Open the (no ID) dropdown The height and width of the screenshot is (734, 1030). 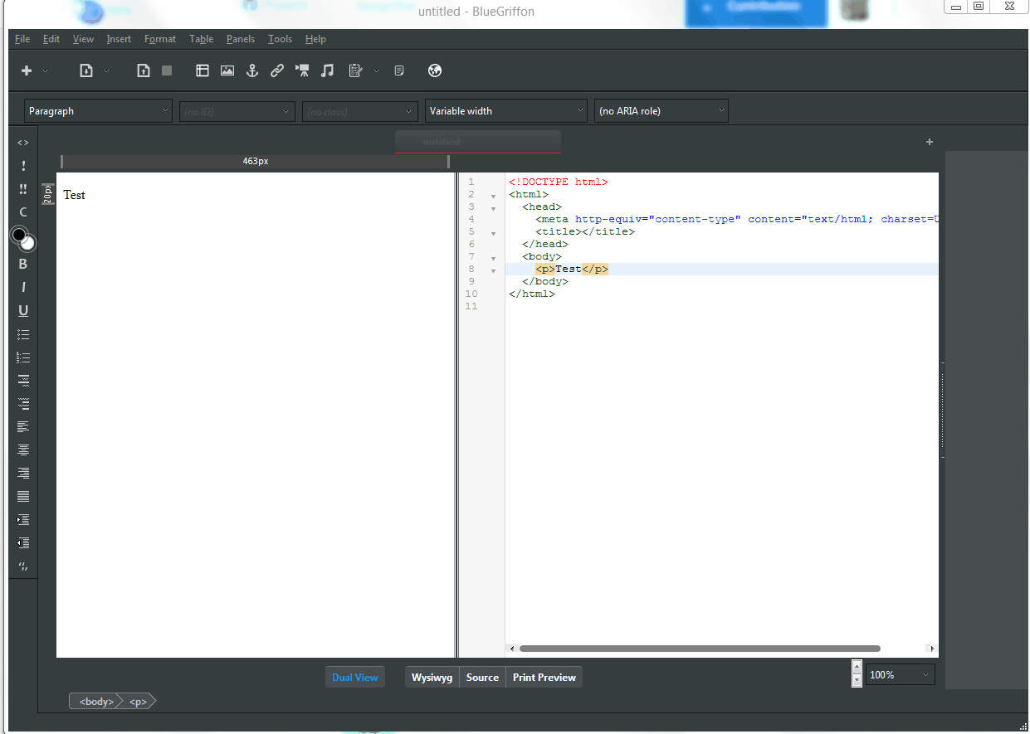point(237,111)
